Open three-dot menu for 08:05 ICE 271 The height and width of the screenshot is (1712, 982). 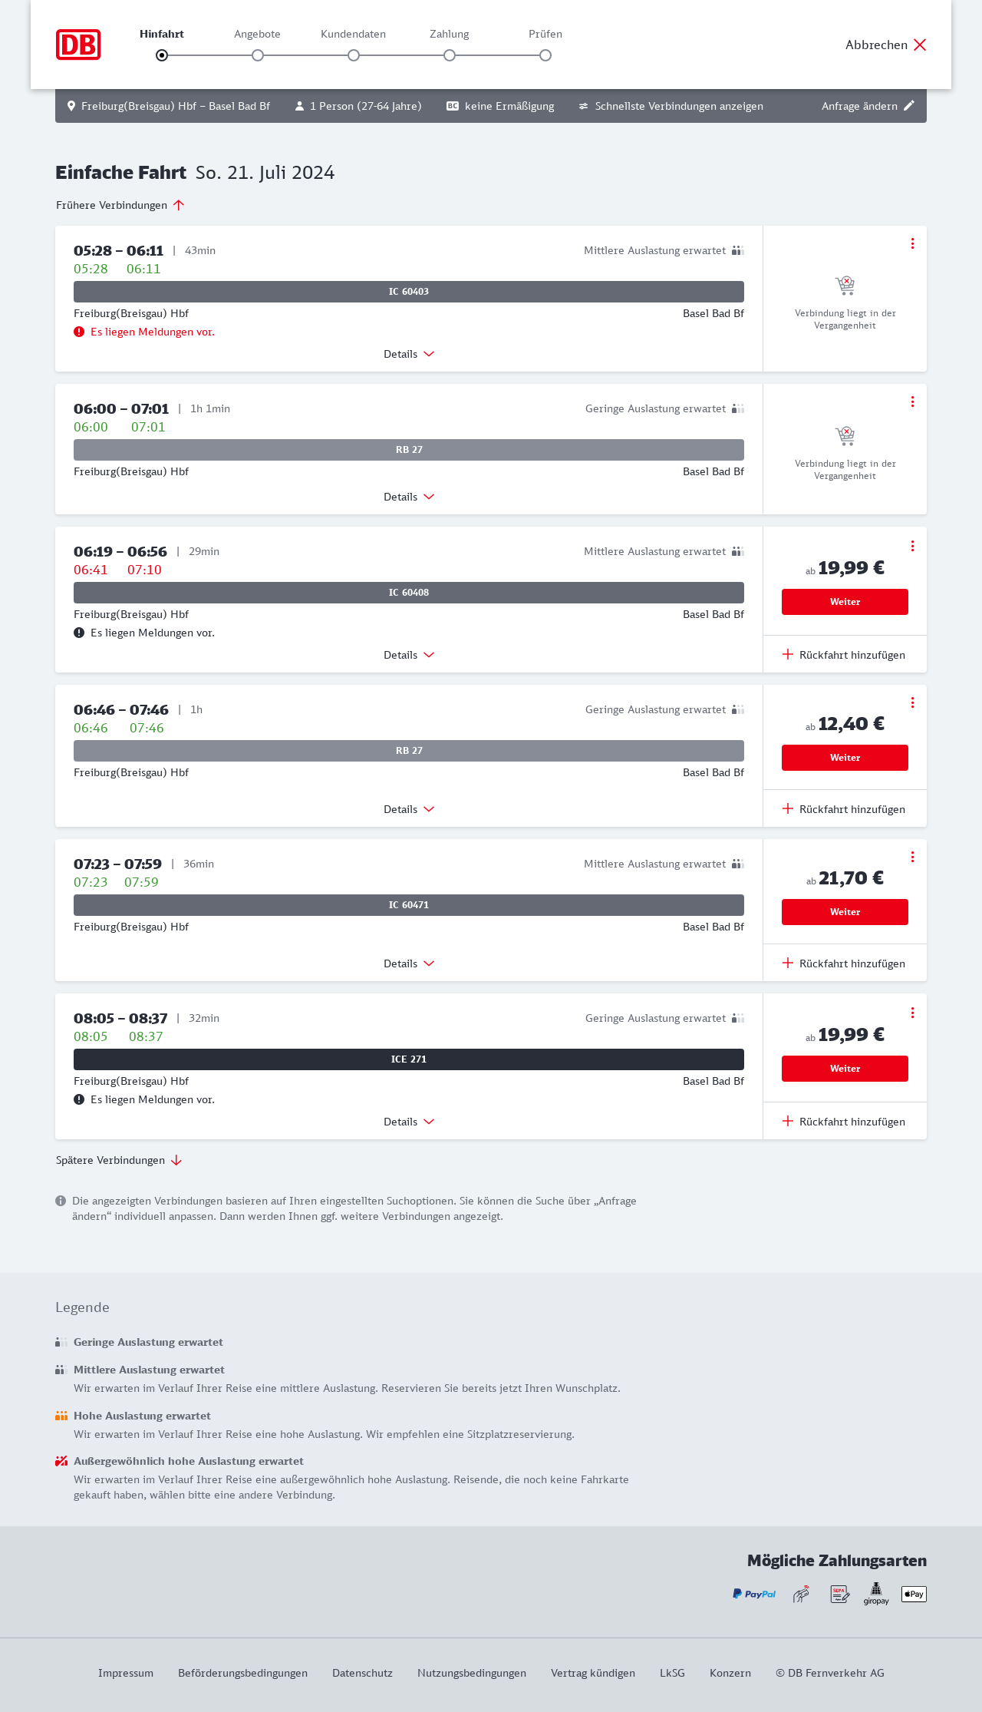click(x=912, y=1013)
